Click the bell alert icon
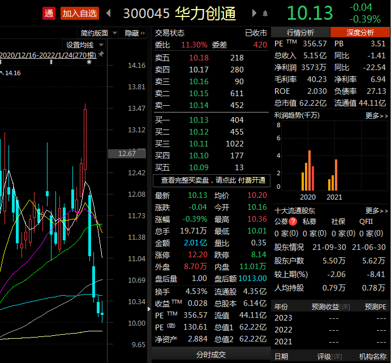Screen dimensions: 391x363 [265, 14]
